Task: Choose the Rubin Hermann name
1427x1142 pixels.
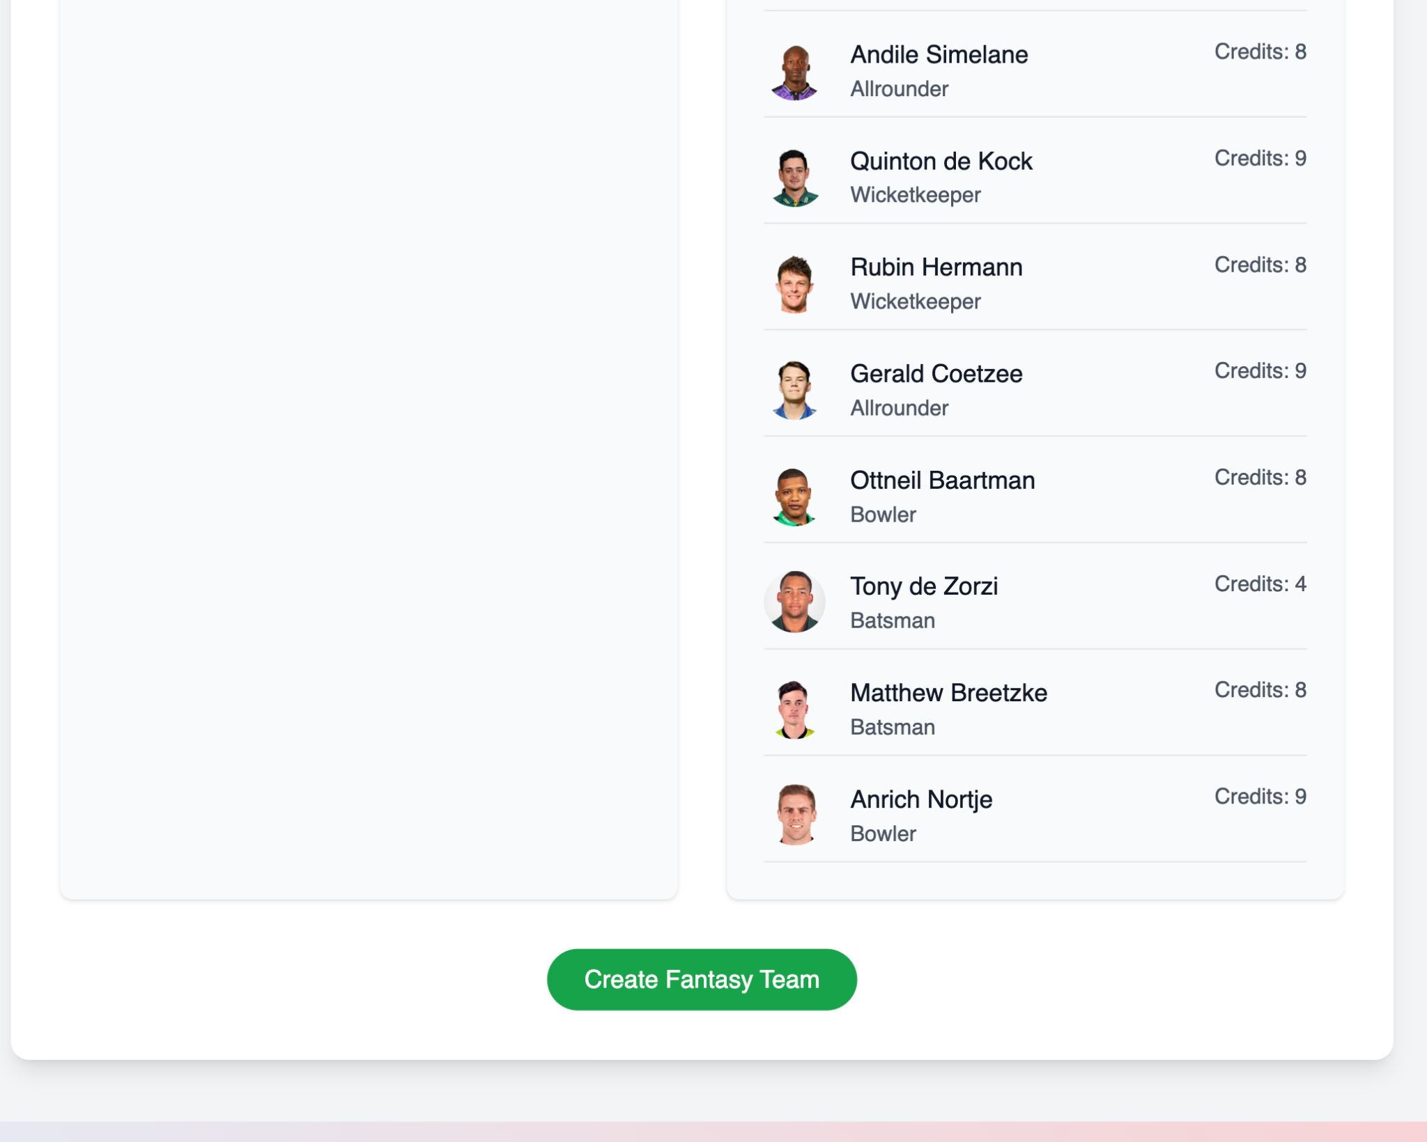Action: (936, 267)
